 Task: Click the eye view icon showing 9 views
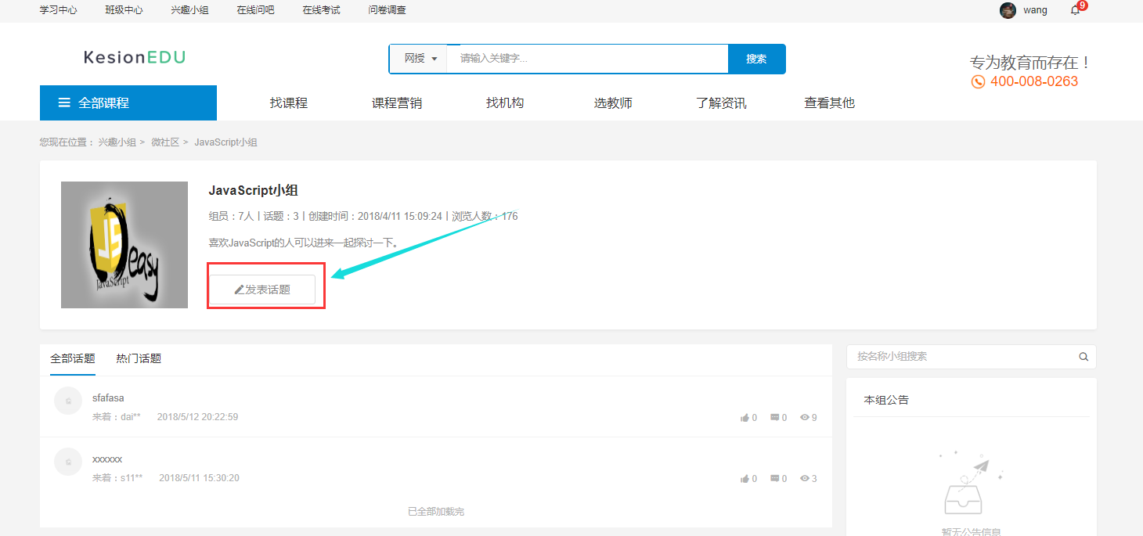point(805,417)
